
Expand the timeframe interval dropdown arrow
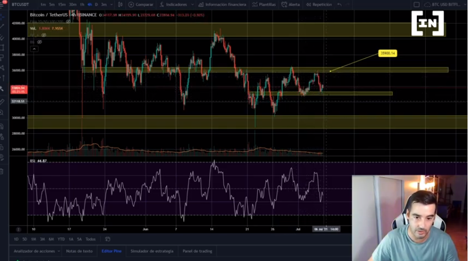click(112, 5)
